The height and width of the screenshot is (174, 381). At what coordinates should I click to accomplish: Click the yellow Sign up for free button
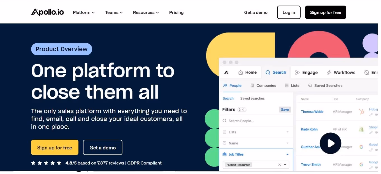[55, 147]
